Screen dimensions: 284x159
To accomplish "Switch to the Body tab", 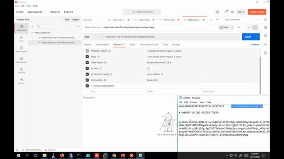I will tap(133, 45).
